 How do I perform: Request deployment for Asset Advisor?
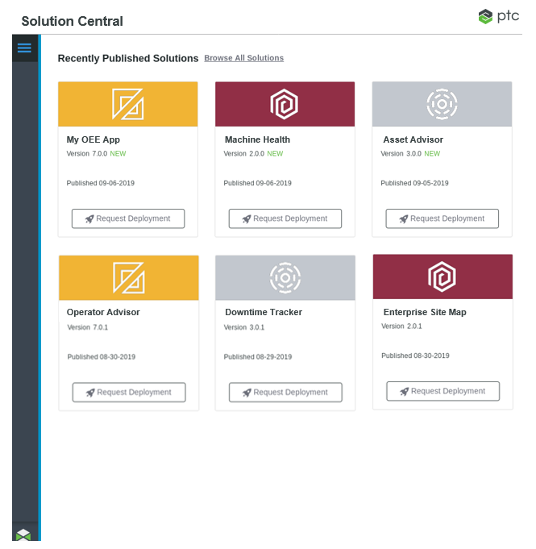coord(443,218)
